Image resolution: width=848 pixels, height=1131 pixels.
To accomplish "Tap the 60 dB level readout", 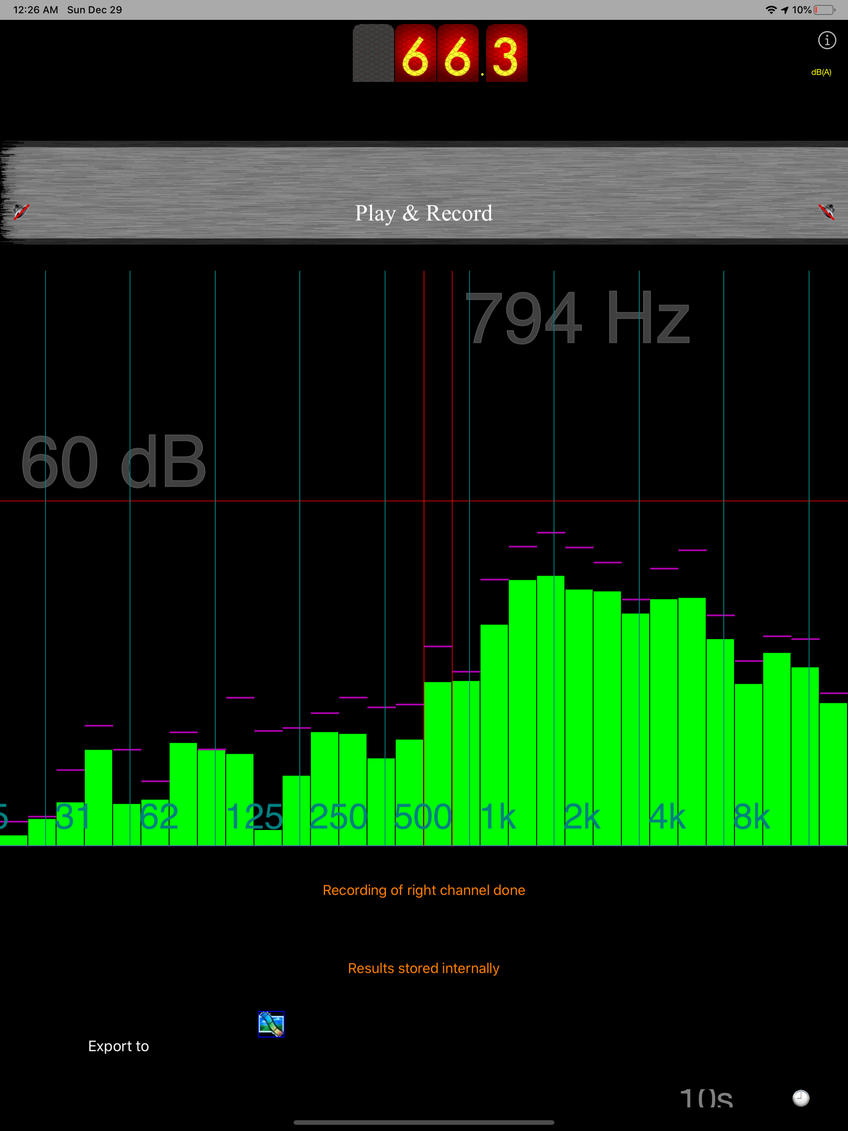I will pyautogui.click(x=113, y=462).
